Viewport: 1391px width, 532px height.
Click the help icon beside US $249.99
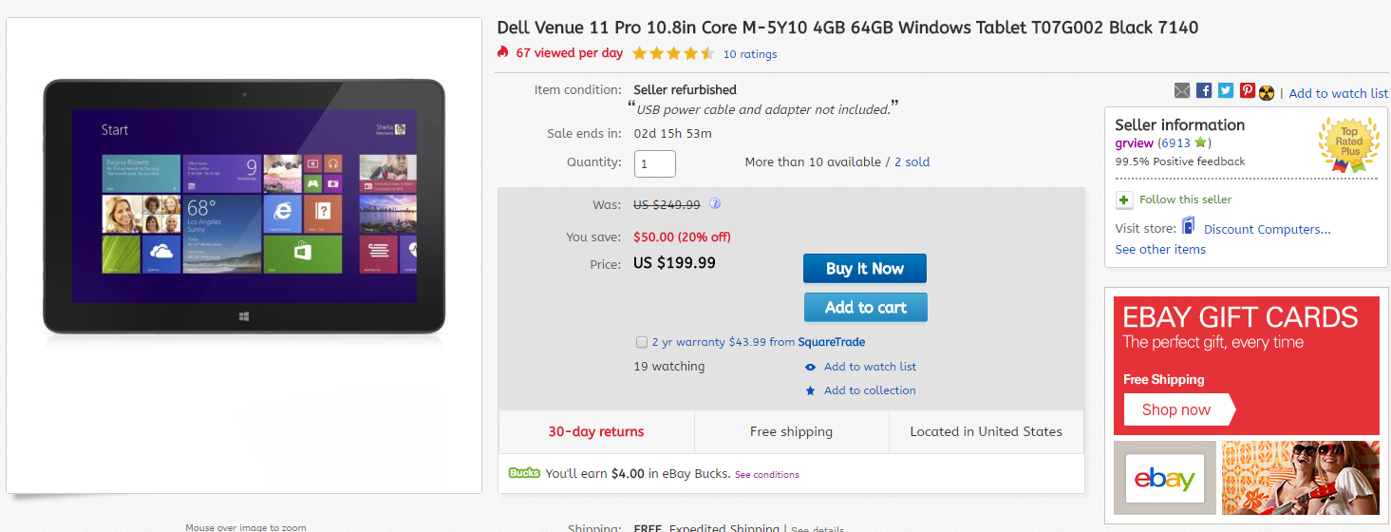click(715, 203)
